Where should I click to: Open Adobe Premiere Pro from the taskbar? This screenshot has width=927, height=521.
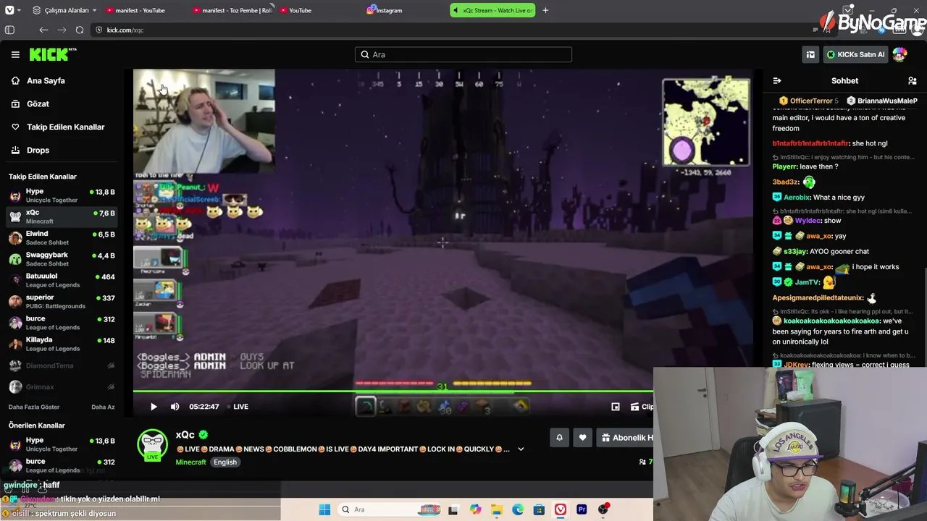pyautogui.click(x=582, y=509)
